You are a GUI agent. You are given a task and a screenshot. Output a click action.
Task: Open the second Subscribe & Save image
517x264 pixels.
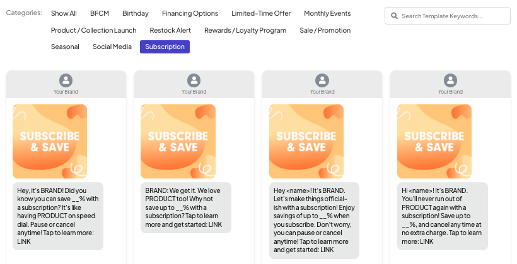coord(178,141)
